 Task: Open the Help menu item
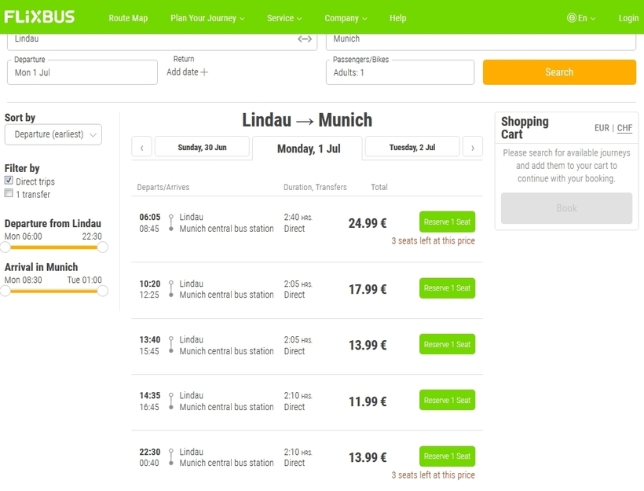click(398, 18)
